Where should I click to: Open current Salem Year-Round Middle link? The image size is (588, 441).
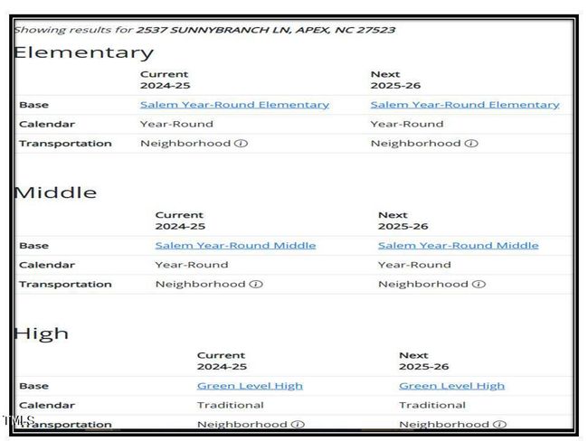pyautogui.click(x=235, y=246)
